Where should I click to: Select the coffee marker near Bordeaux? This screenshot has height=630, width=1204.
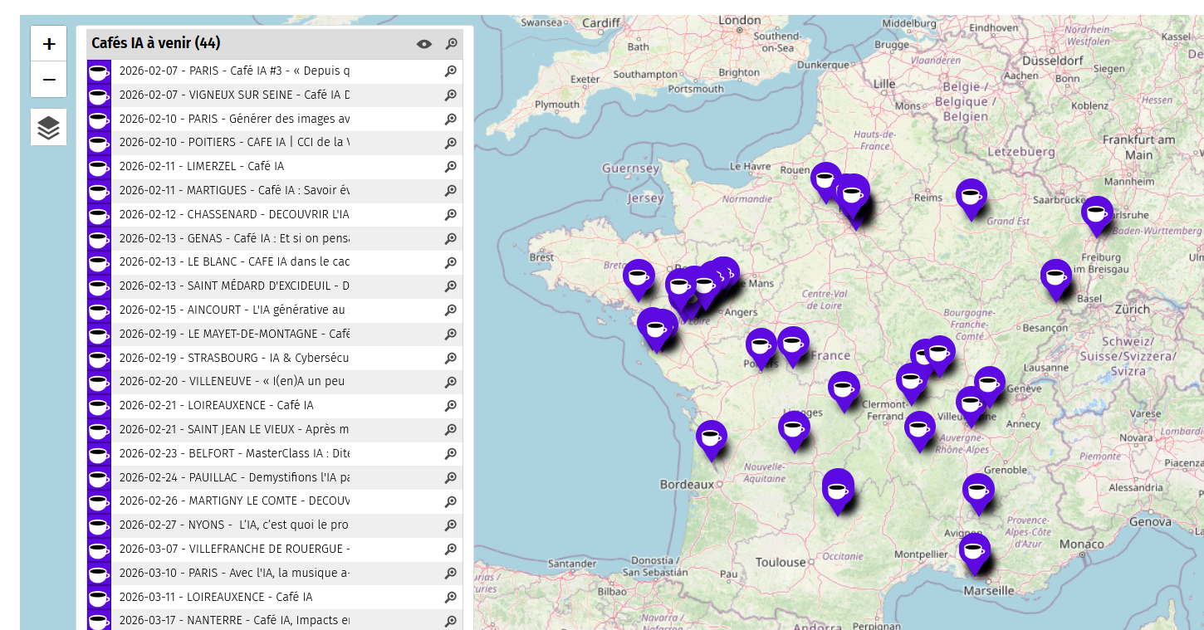711,437
